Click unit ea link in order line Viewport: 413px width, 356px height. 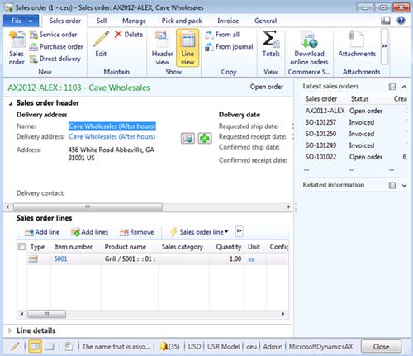tap(251, 259)
